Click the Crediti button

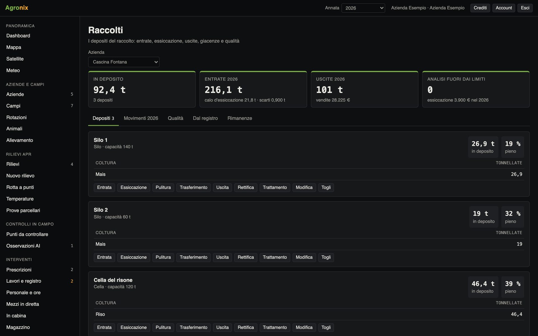(480, 8)
